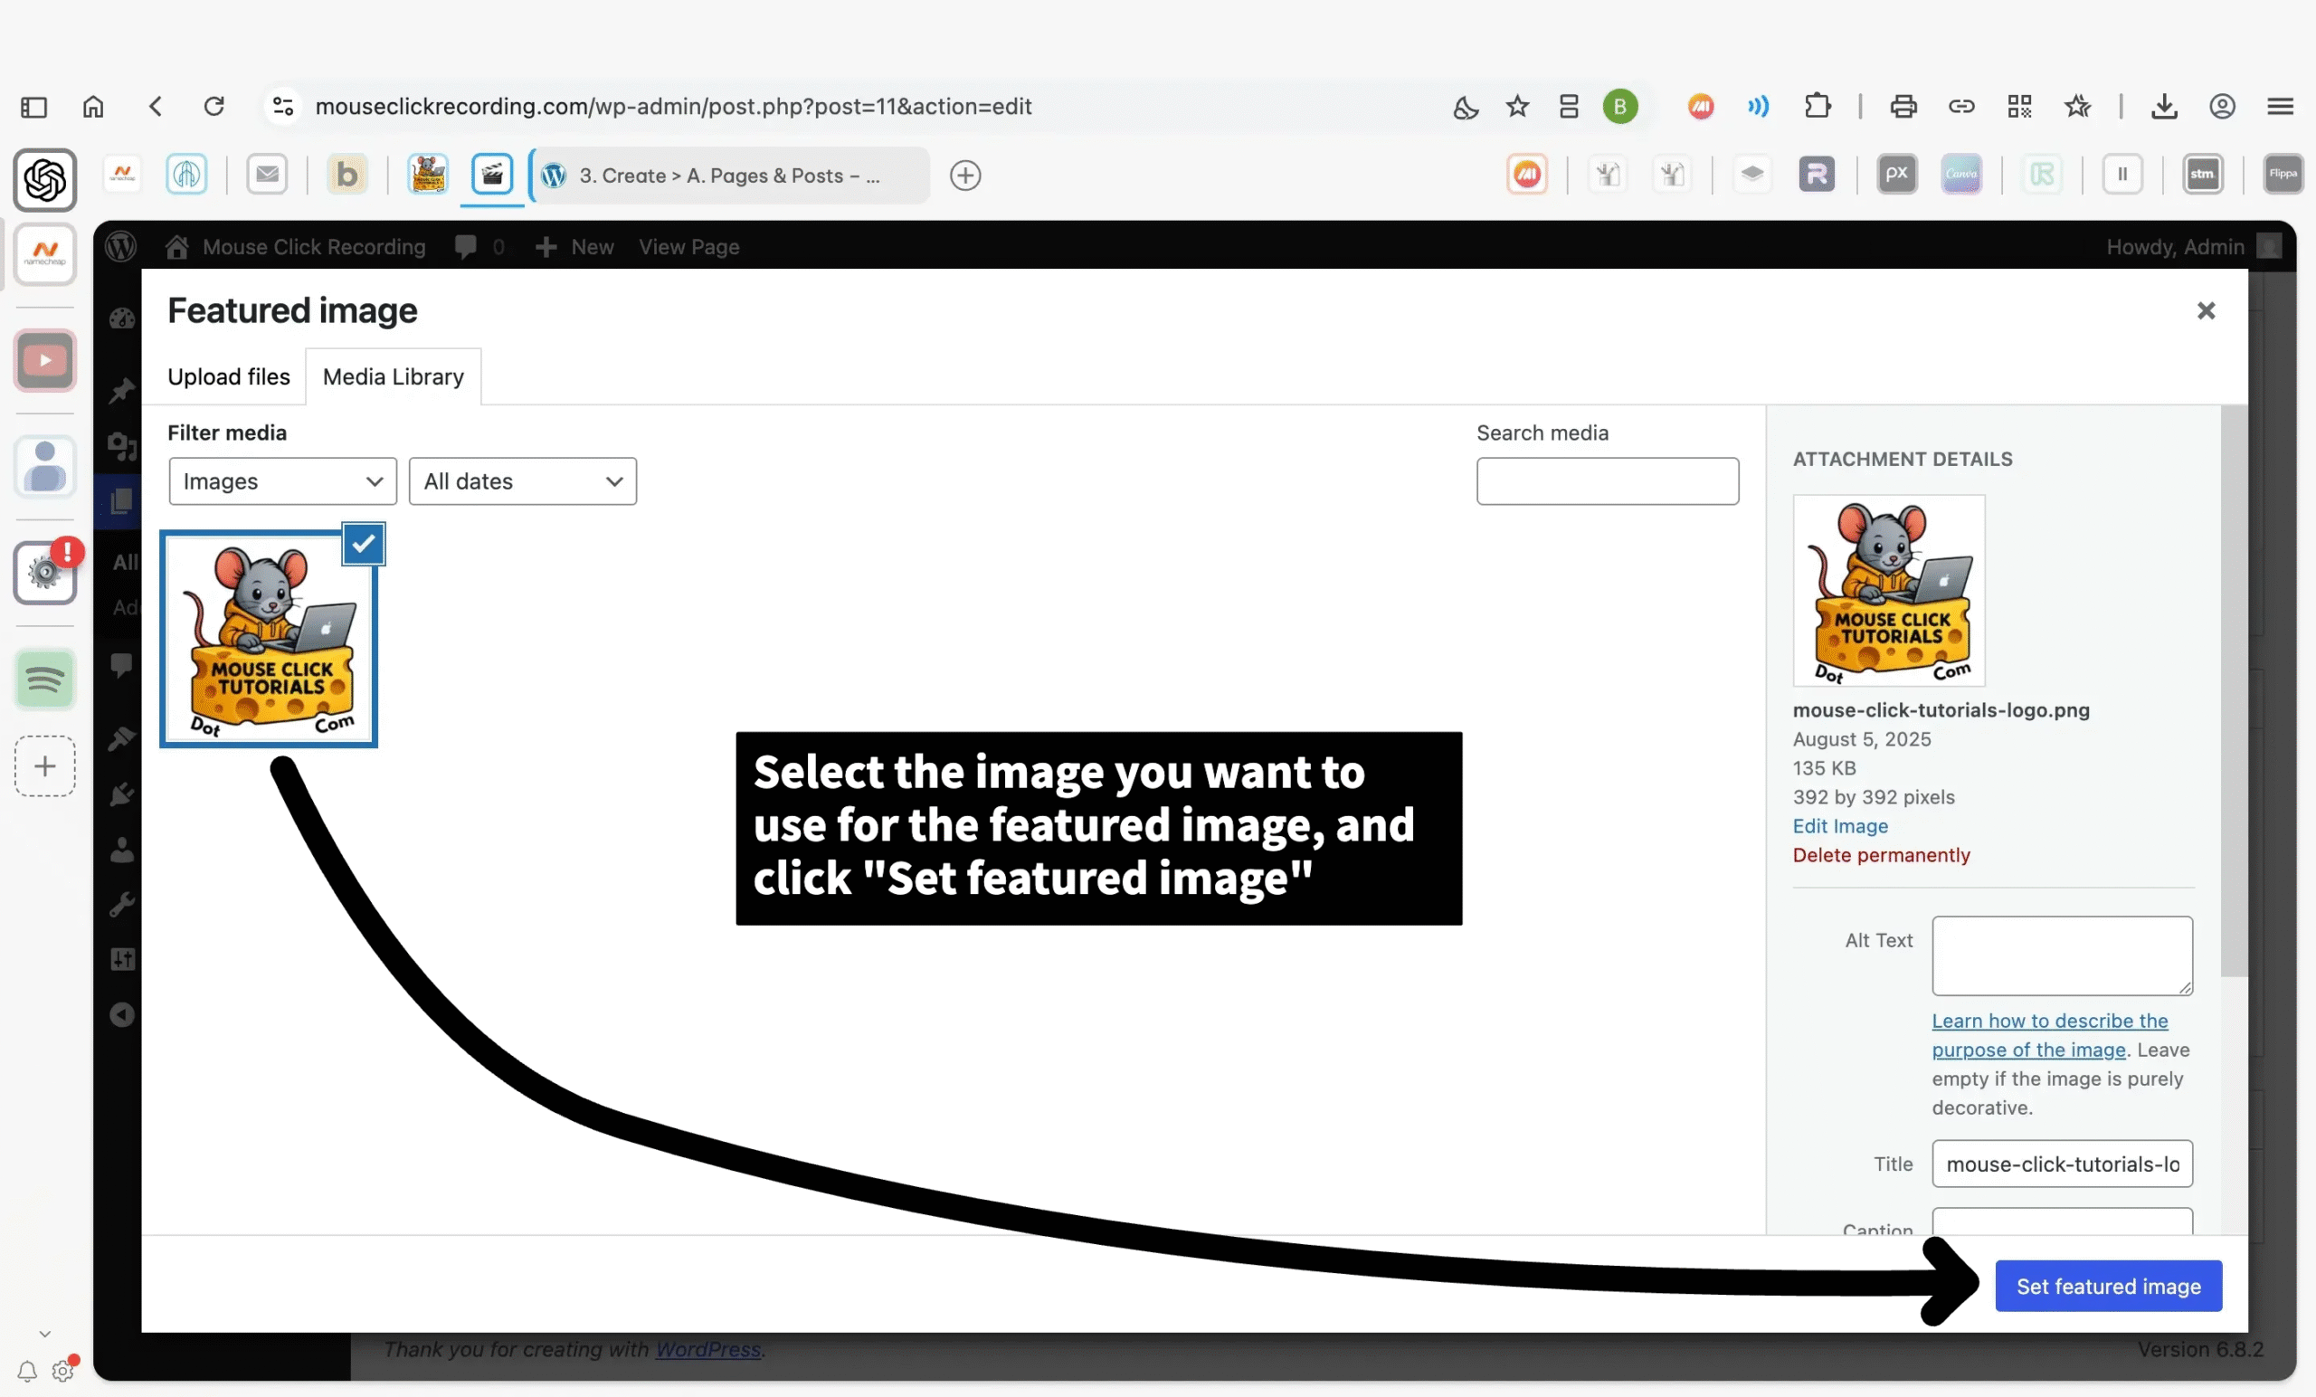
Task: Click the print icon in browser toolbar
Action: coord(1903,106)
